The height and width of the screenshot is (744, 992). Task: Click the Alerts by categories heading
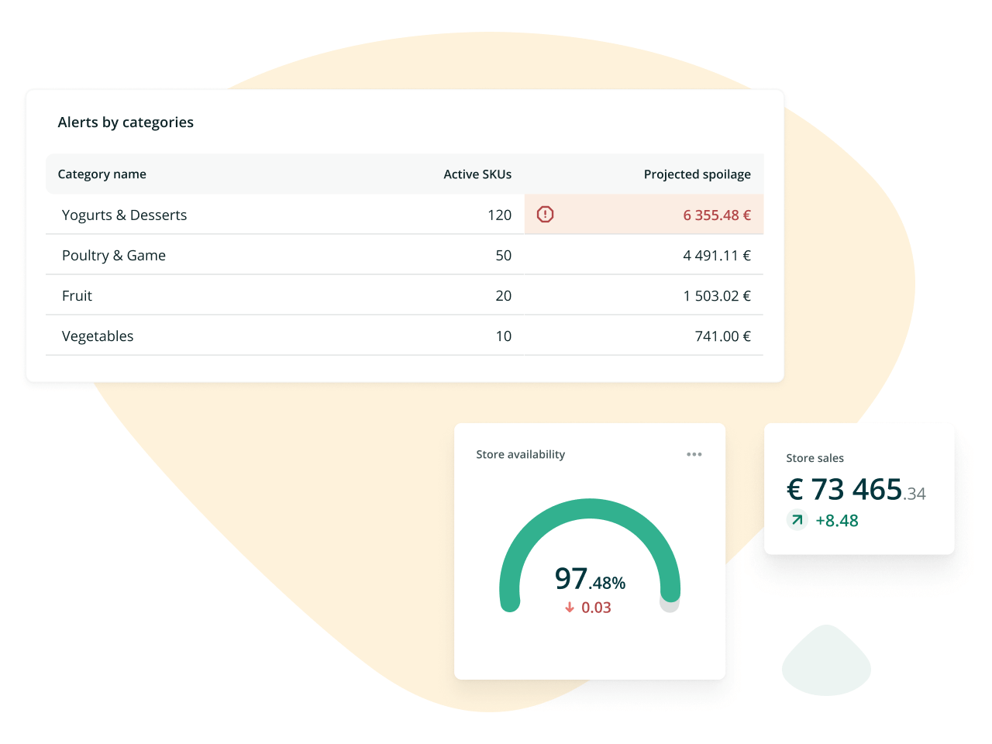click(126, 122)
